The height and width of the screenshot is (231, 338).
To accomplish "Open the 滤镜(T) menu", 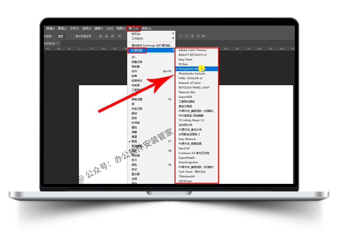I will click(98, 29).
